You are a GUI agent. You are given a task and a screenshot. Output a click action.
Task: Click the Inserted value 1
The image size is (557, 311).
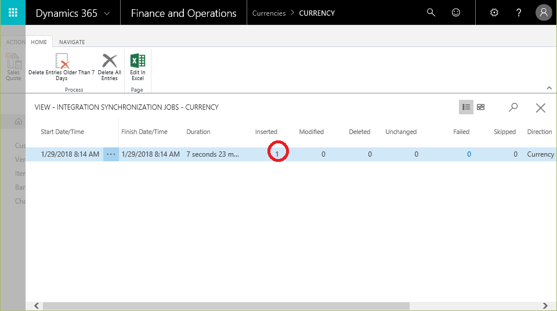(x=277, y=154)
